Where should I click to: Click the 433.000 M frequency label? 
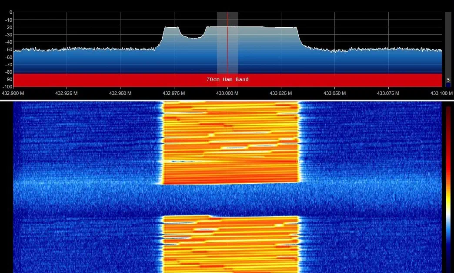pos(227,93)
